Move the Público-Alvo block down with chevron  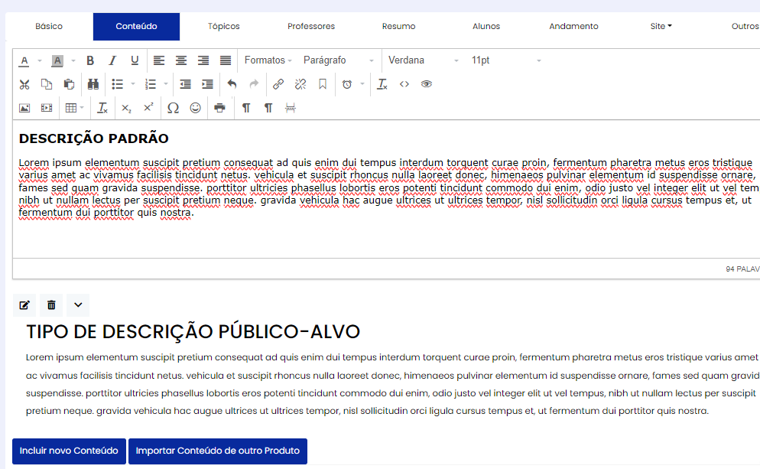point(78,305)
